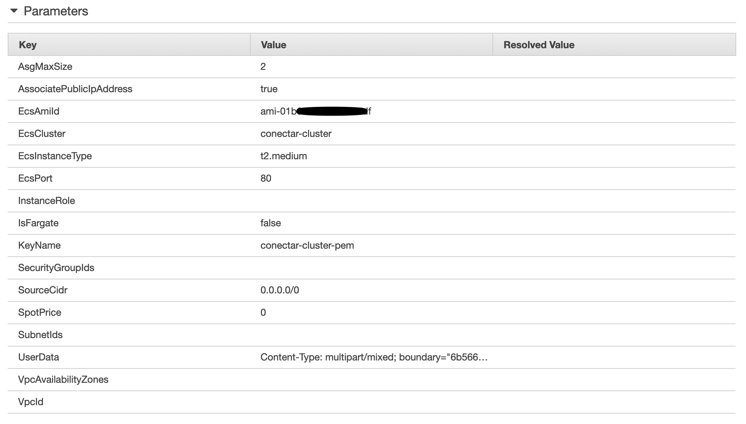Select the EcsInstanceType row
Screen dimensions: 746x424
(x=56, y=156)
